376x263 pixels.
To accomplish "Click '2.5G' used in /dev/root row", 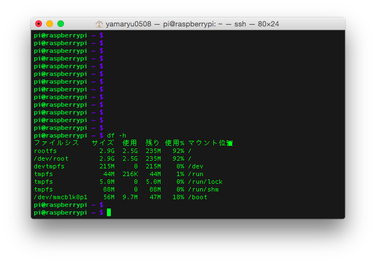I will 130,158.
